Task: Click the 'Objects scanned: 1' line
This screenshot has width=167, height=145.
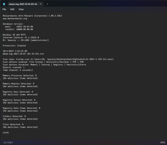Action: [14, 67]
